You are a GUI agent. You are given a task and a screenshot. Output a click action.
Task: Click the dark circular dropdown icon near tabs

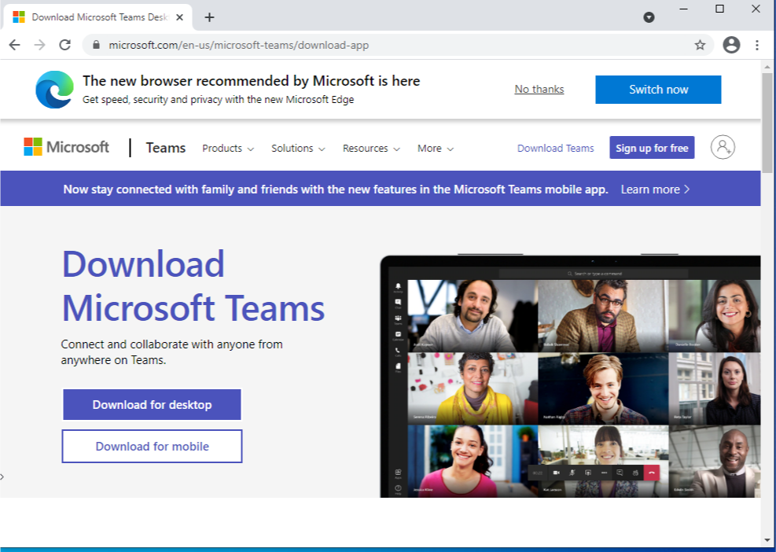click(x=649, y=18)
